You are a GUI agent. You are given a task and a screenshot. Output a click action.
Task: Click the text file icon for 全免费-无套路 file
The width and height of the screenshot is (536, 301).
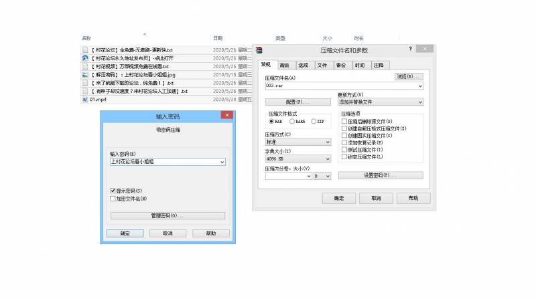tap(85, 50)
